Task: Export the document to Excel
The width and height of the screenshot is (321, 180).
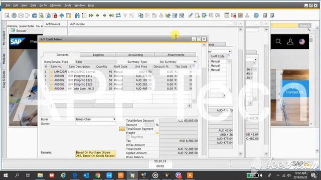Action: click(41, 15)
